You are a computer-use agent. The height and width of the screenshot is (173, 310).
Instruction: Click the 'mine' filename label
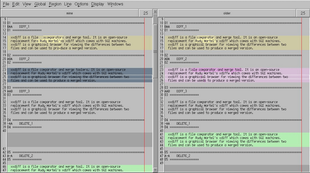pos(69,13)
